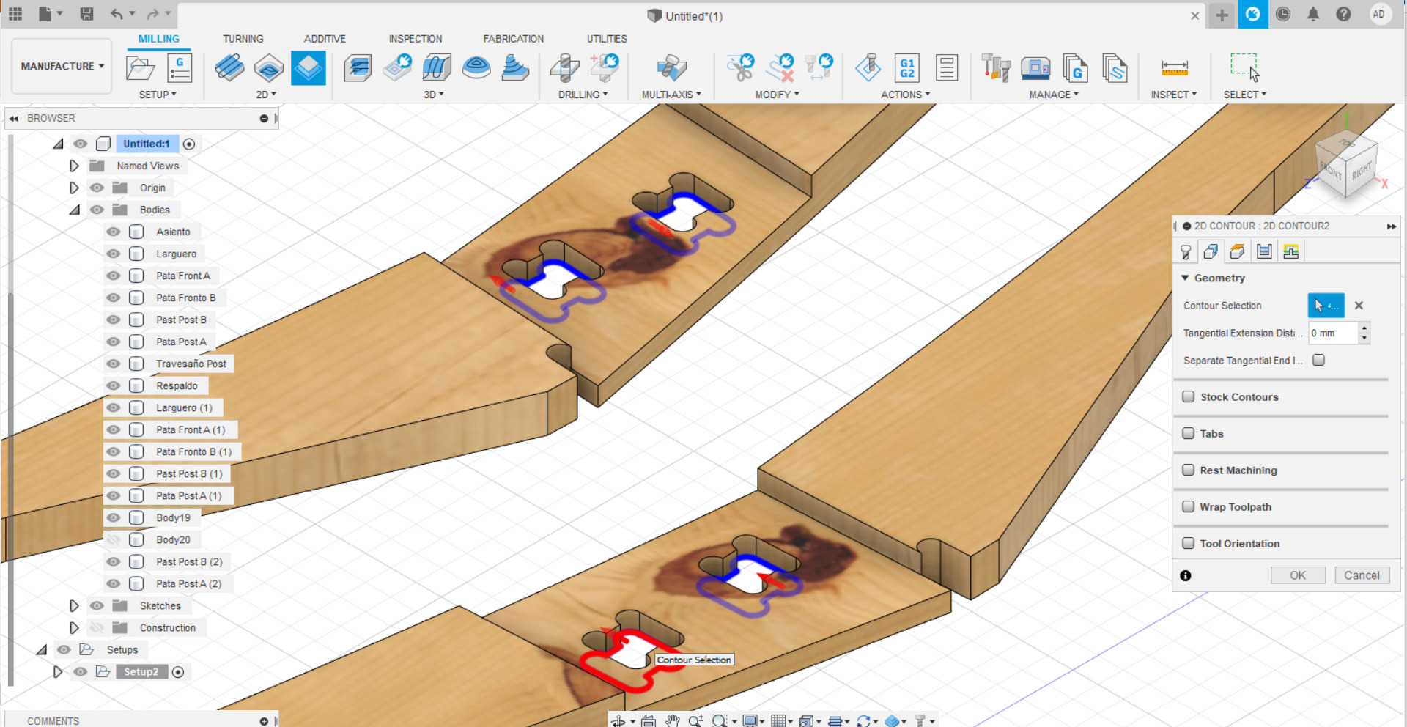The width and height of the screenshot is (1407, 727).
Task: Click the Multi-Axis swarf icon
Action: click(x=671, y=69)
